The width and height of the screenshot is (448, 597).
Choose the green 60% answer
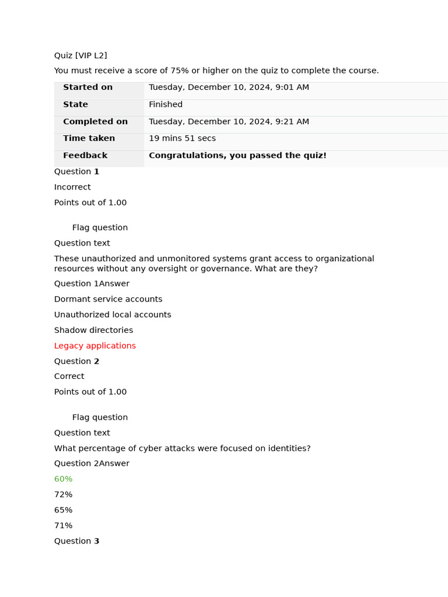coord(64,479)
